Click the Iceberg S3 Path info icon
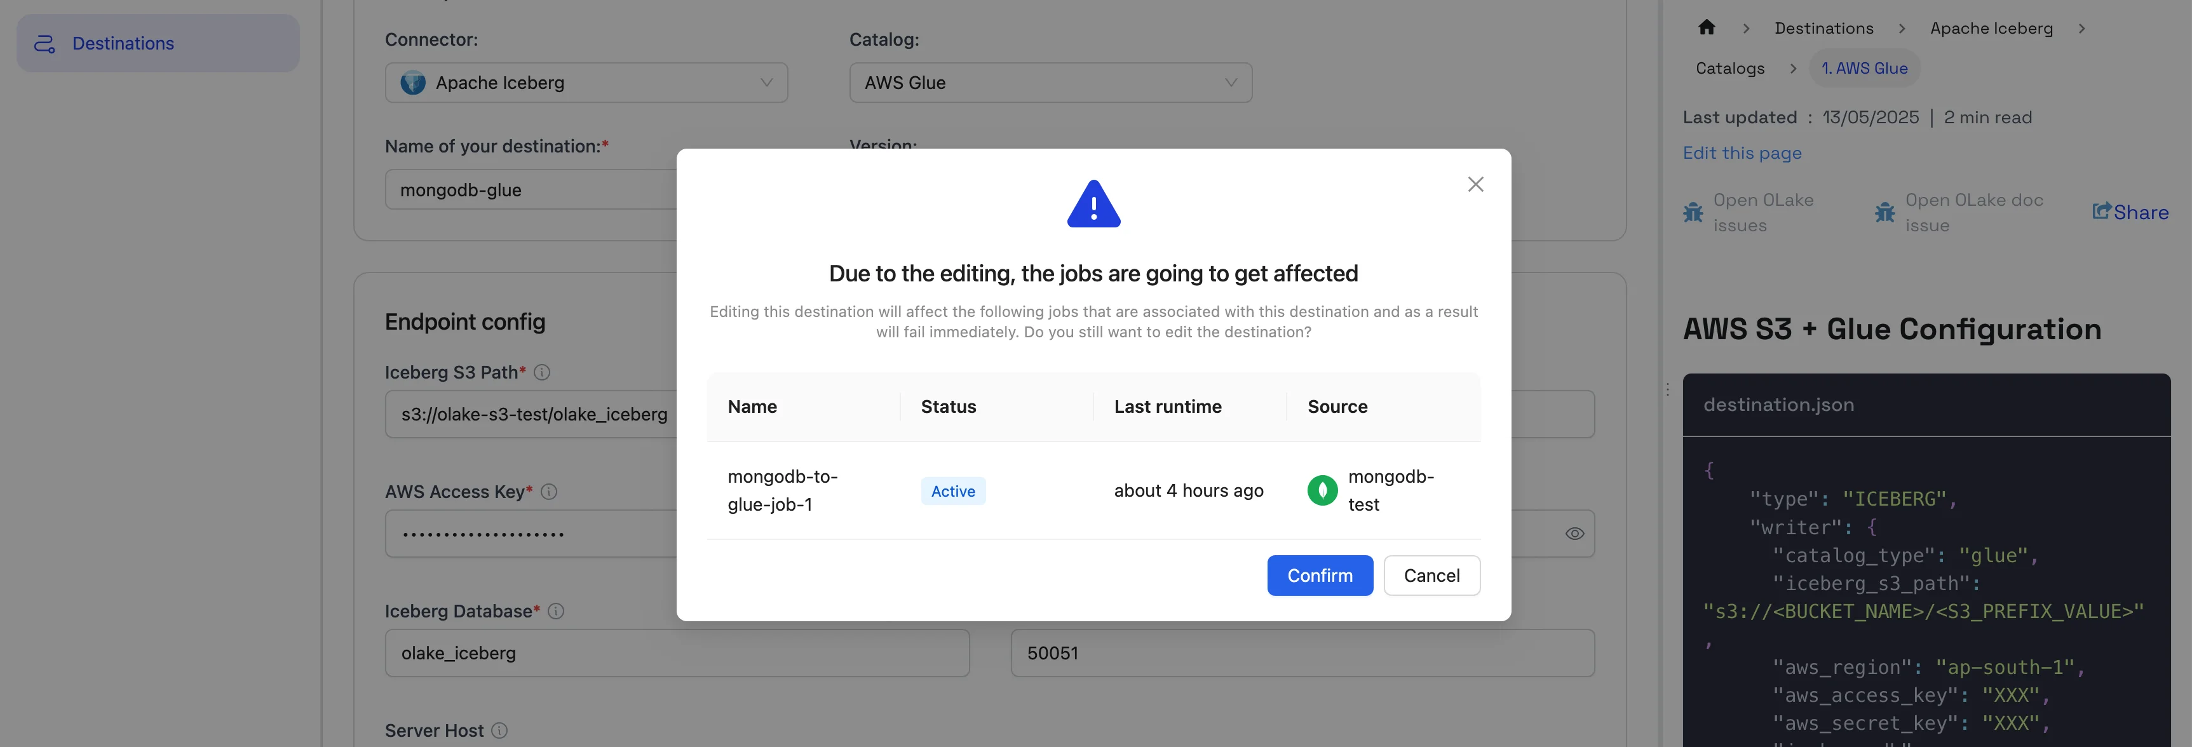2192x747 pixels. pyautogui.click(x=542, y=373)
